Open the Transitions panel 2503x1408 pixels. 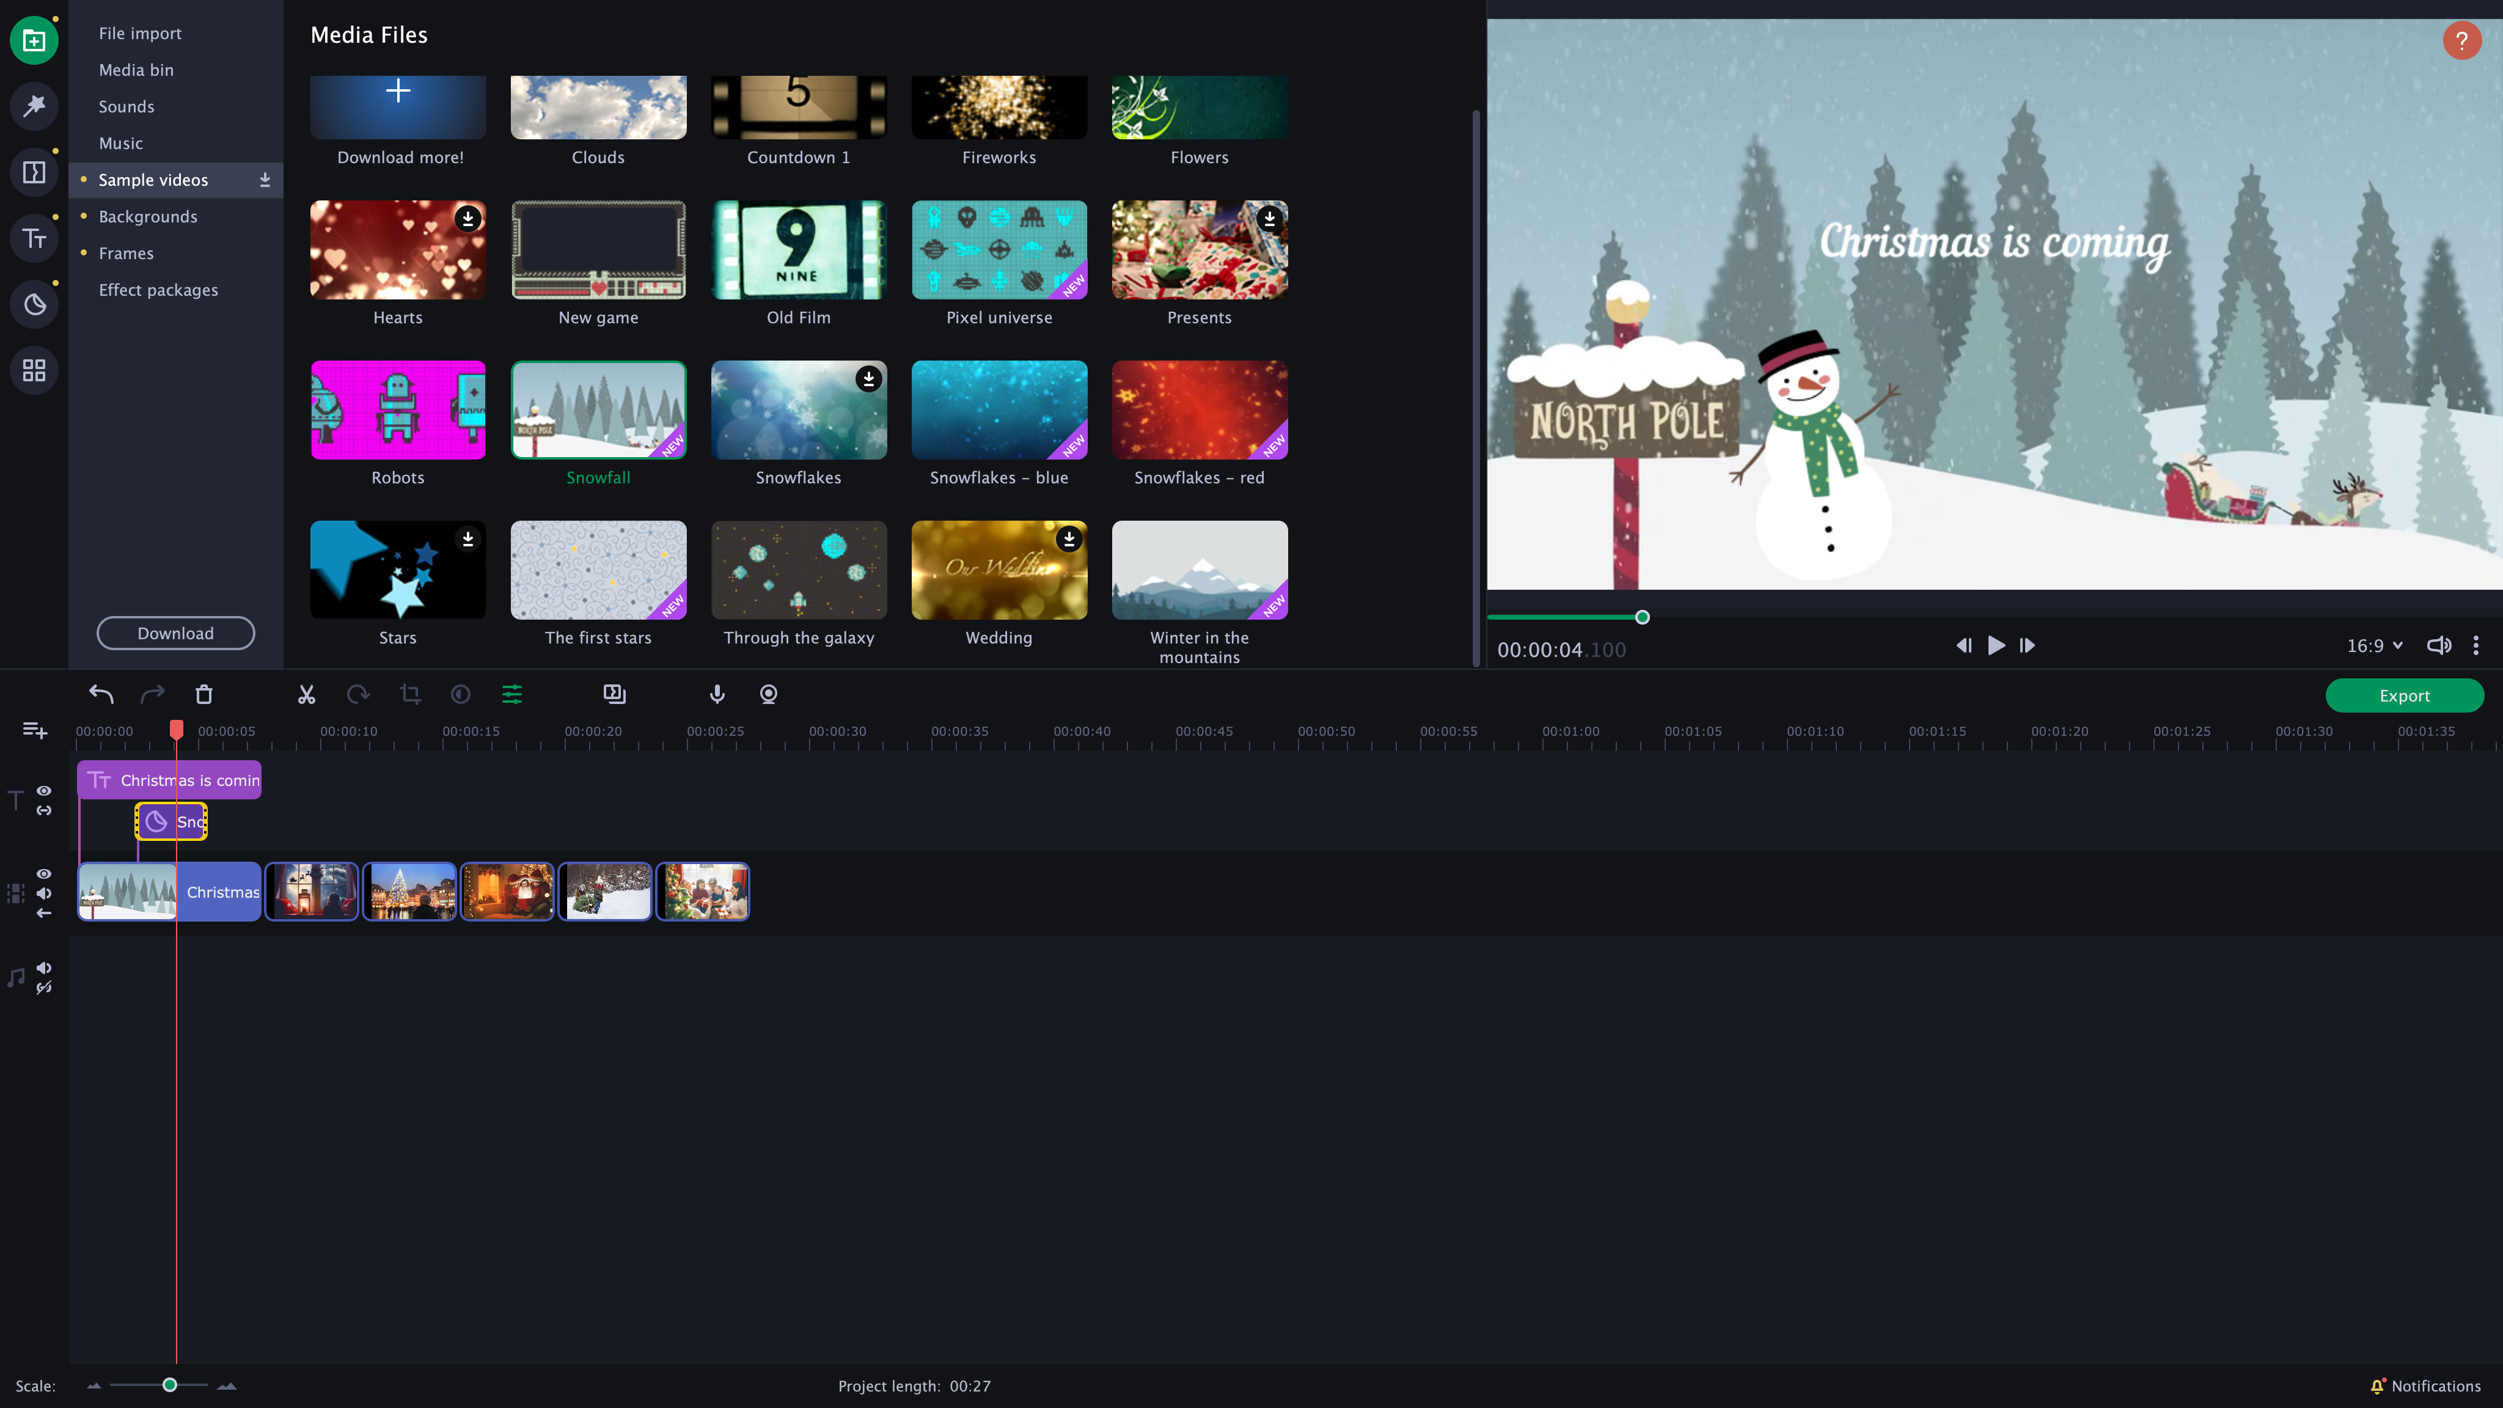pos(34,172)
